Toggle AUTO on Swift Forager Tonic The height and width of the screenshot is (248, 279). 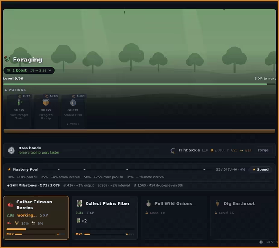pyautogui.click(x=24, y=96)
